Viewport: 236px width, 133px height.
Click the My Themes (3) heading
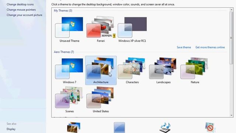[63, 11]
